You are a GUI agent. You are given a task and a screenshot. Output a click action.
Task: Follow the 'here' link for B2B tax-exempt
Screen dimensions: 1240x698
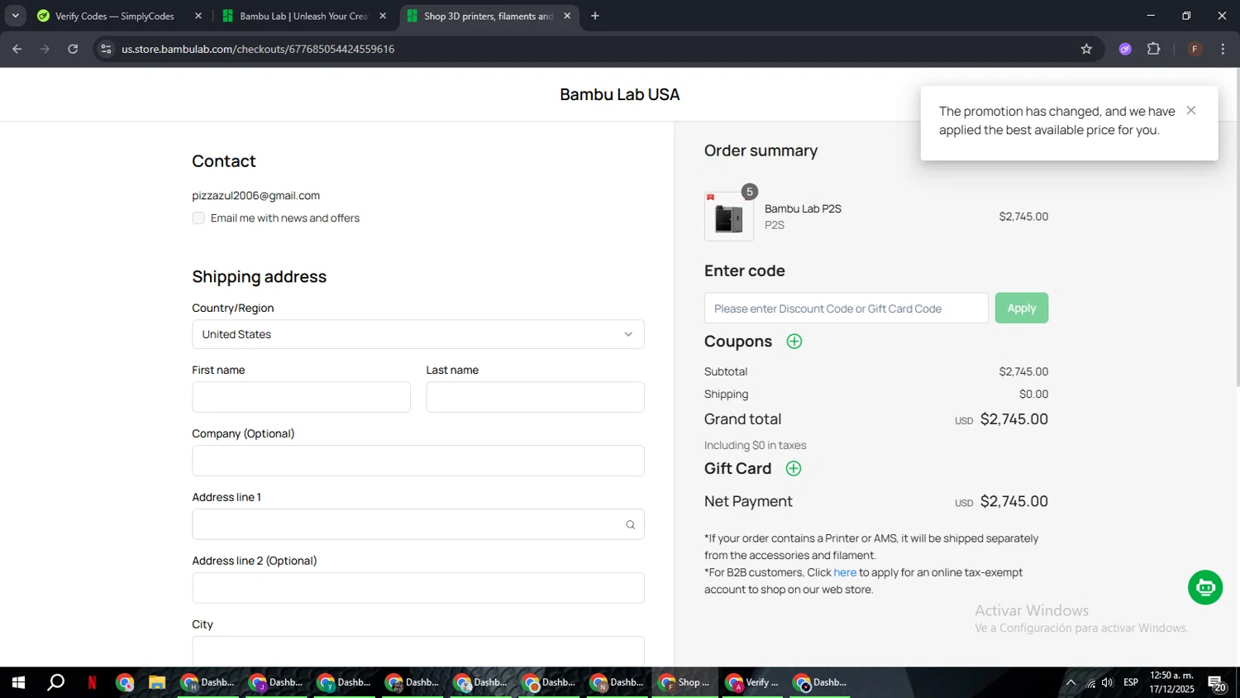pyautogui.click(x=845, y=572)
